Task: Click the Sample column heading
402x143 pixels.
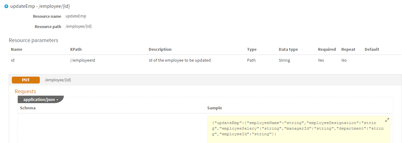Action: [x=215, y=108]
